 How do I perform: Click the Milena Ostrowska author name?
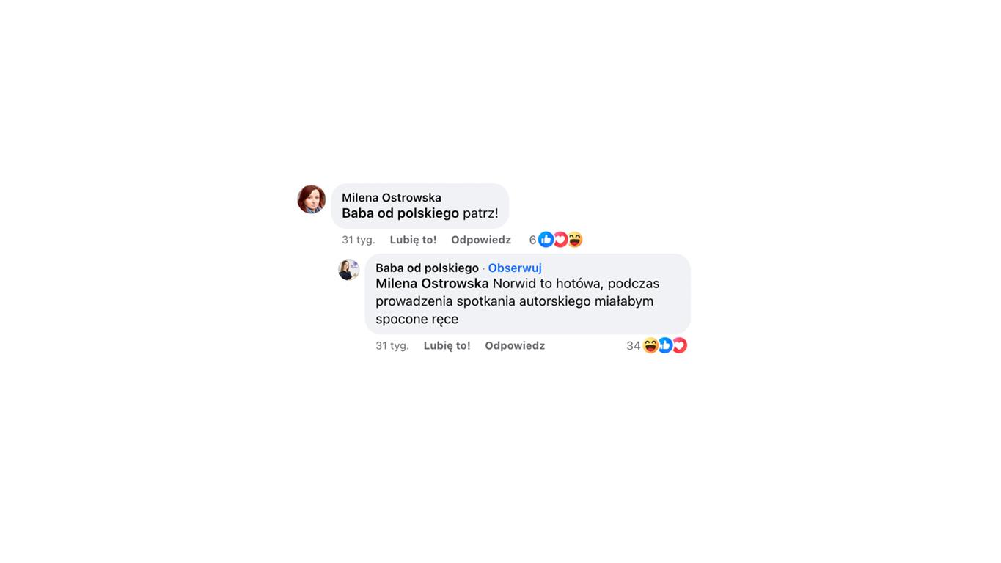392,197
